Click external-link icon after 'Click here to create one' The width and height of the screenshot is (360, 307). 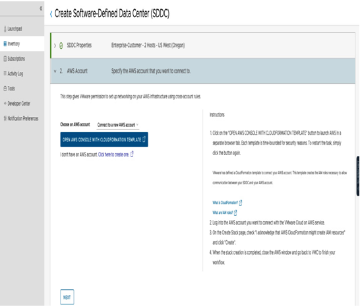point(132,154)
